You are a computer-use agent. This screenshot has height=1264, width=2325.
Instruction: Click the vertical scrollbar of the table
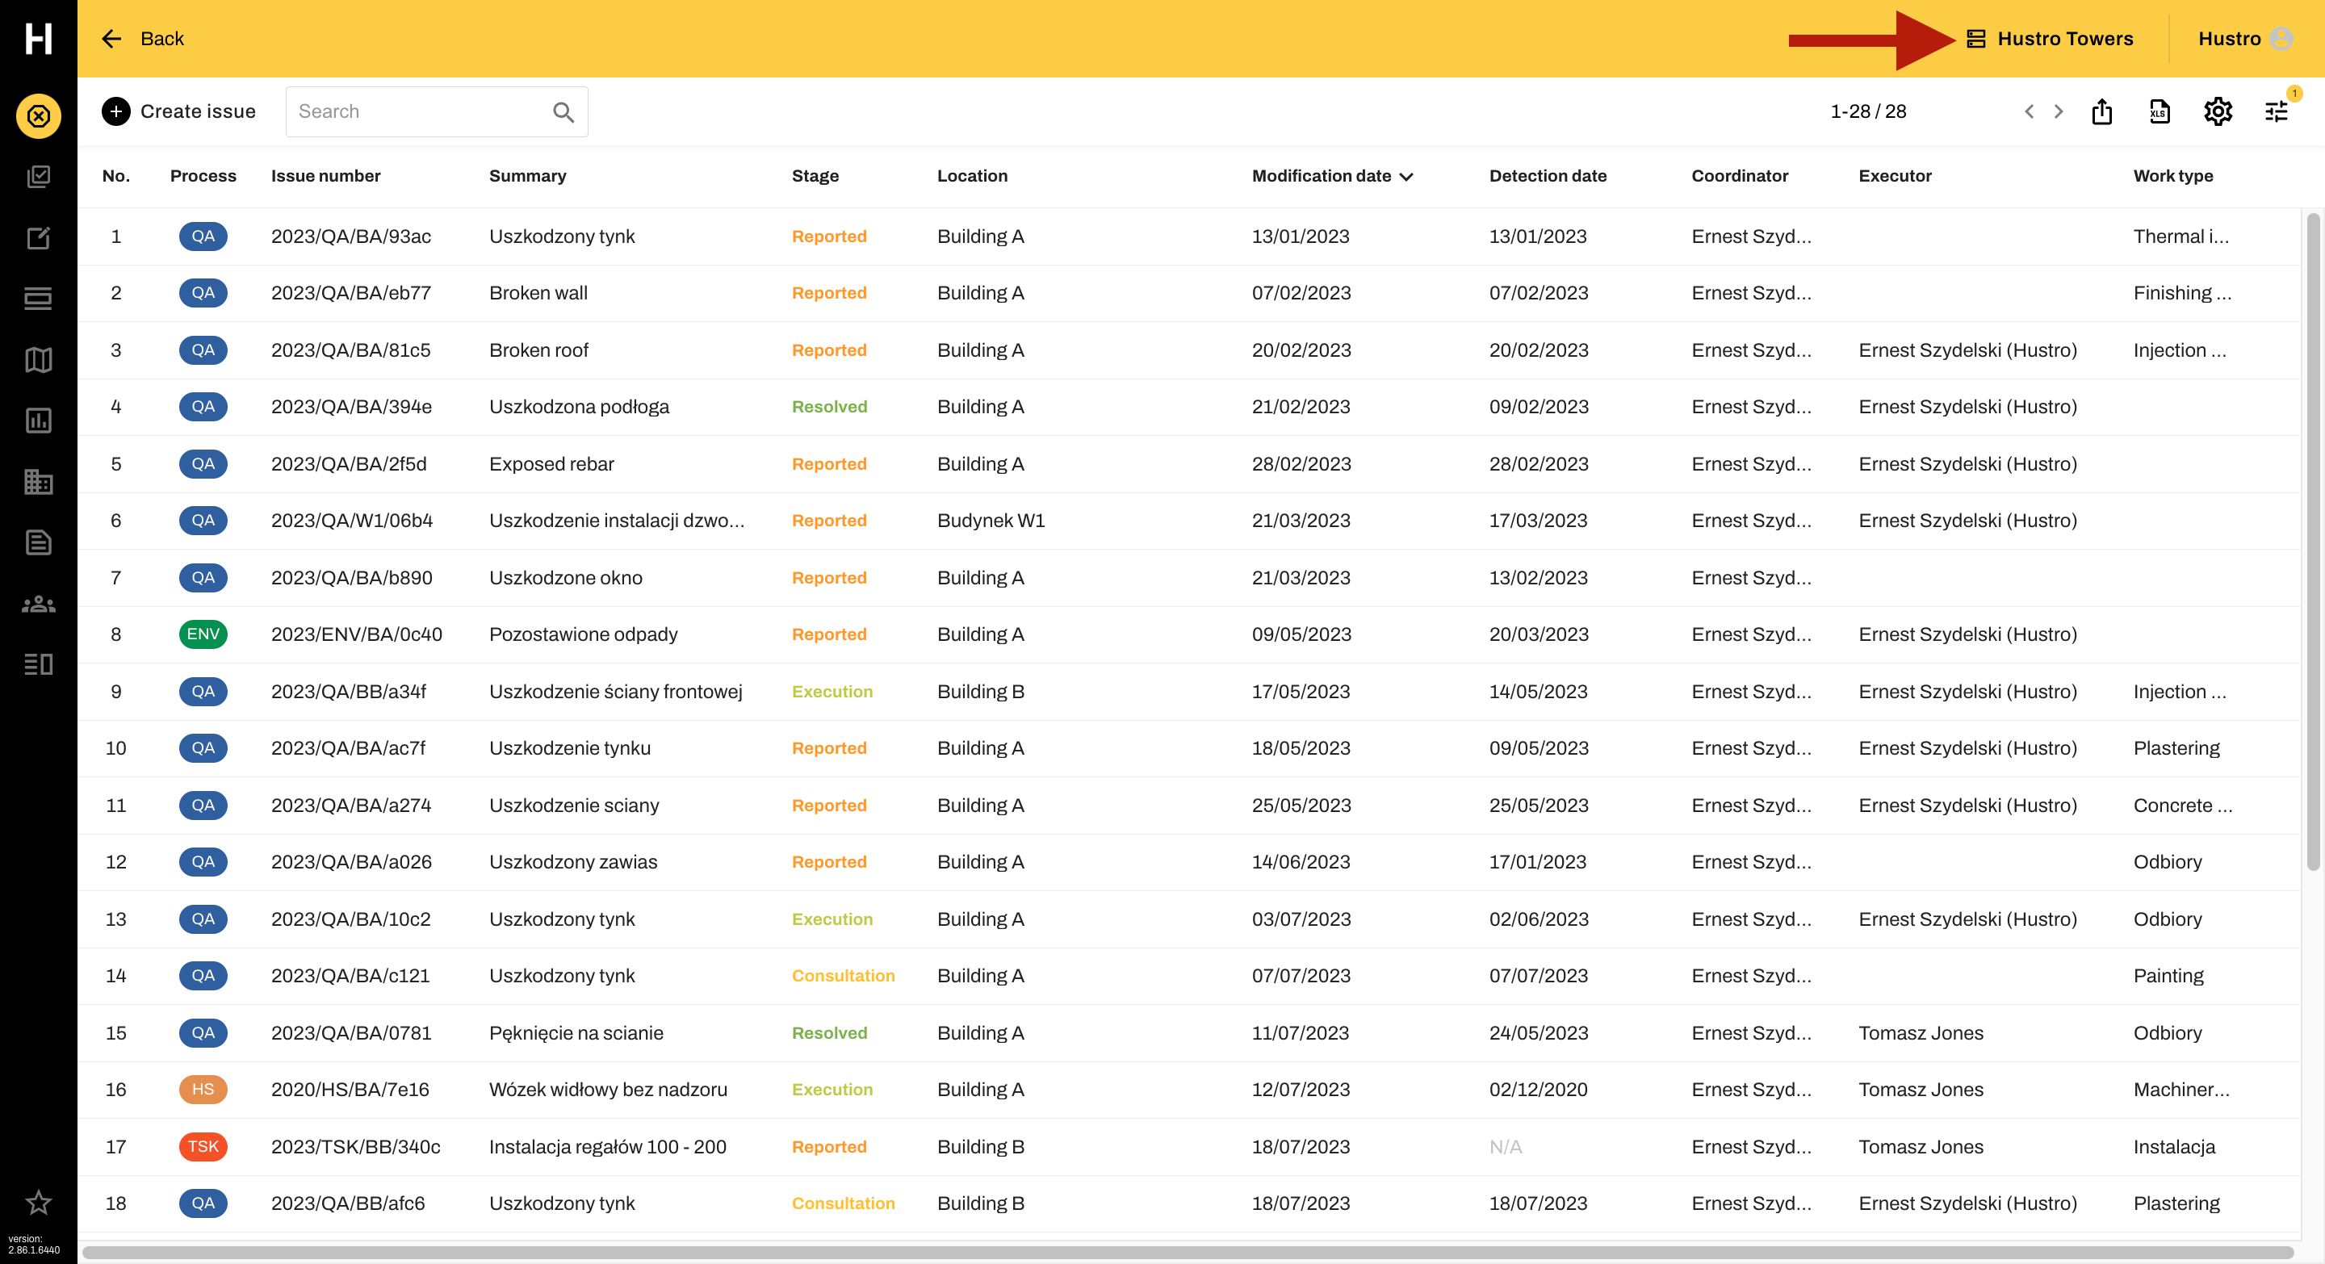[x=2313, y=542]
